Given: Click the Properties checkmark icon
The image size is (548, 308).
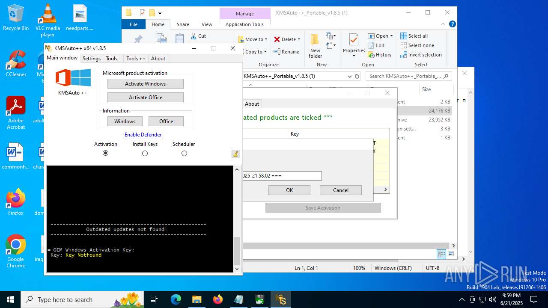Looking at the screenshot, I should coord(354,40).
